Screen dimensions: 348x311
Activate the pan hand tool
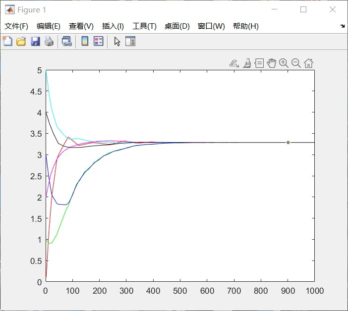coord(272,63)
